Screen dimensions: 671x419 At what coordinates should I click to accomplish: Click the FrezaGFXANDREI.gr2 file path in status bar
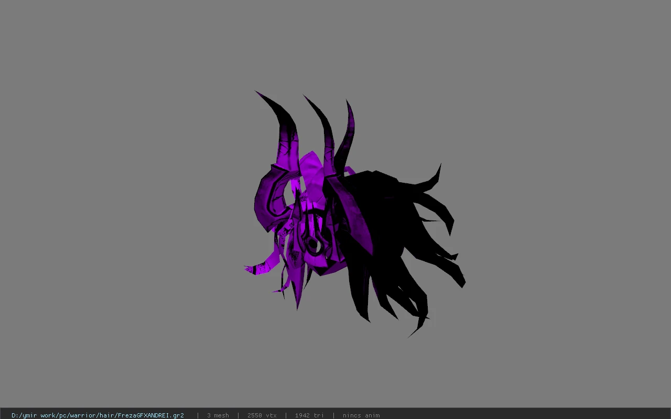[x=98, y=415]
